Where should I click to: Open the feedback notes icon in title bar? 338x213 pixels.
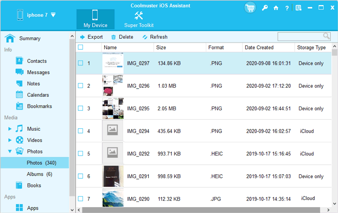pyautogui.click(x=298, y=8)
